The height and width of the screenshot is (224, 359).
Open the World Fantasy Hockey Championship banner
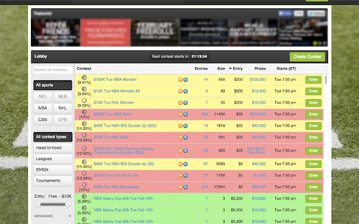click(x=254, y=32)
